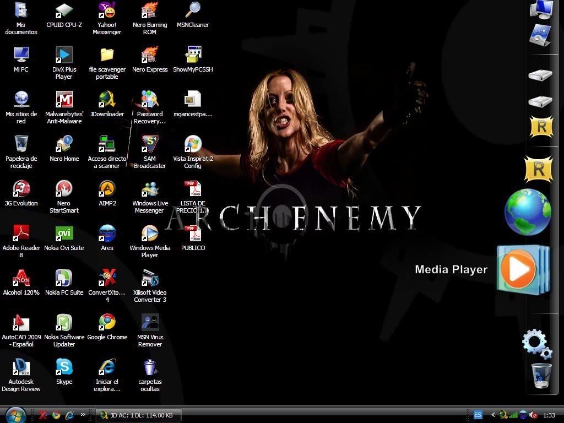Open the computer monitor icon in the dock

click(541, 9)
